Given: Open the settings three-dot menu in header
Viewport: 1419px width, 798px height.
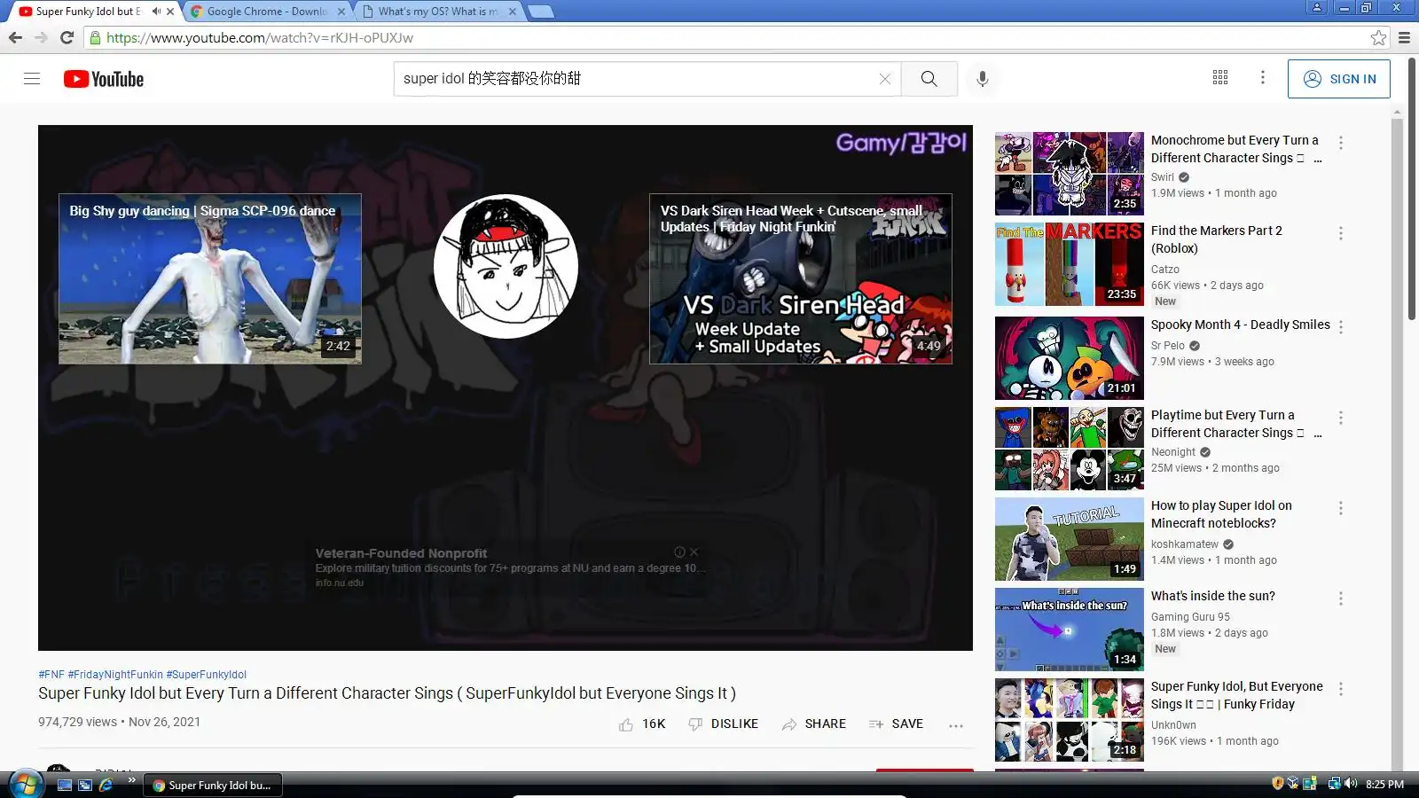Looking at the screenshot, I should click(1263, 78).
